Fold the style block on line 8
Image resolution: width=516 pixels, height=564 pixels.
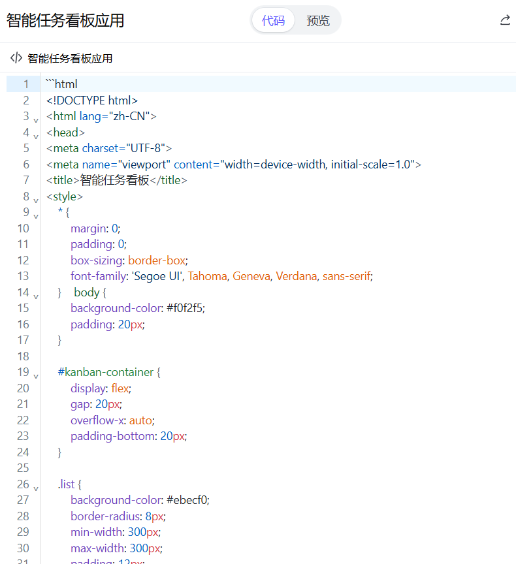[x=36, y=200]
